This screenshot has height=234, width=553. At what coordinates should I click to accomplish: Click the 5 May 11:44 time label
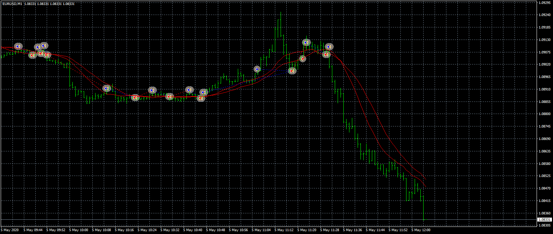(x=375, y=230)
